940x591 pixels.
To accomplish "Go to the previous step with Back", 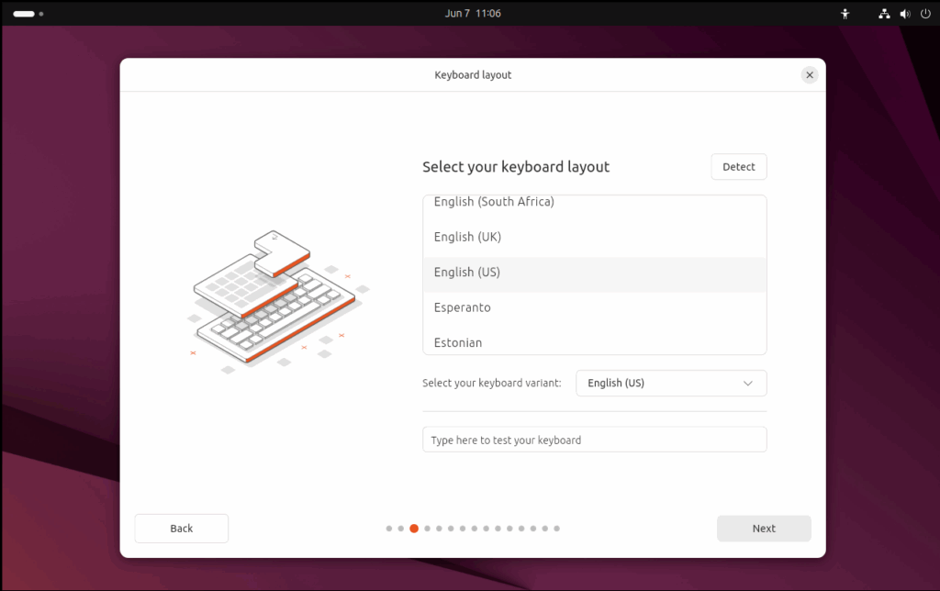I will click(181, 528).
